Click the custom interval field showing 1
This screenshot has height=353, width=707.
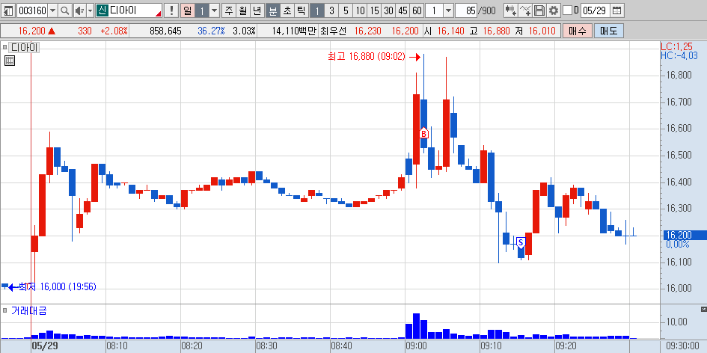tap(434, 10)
